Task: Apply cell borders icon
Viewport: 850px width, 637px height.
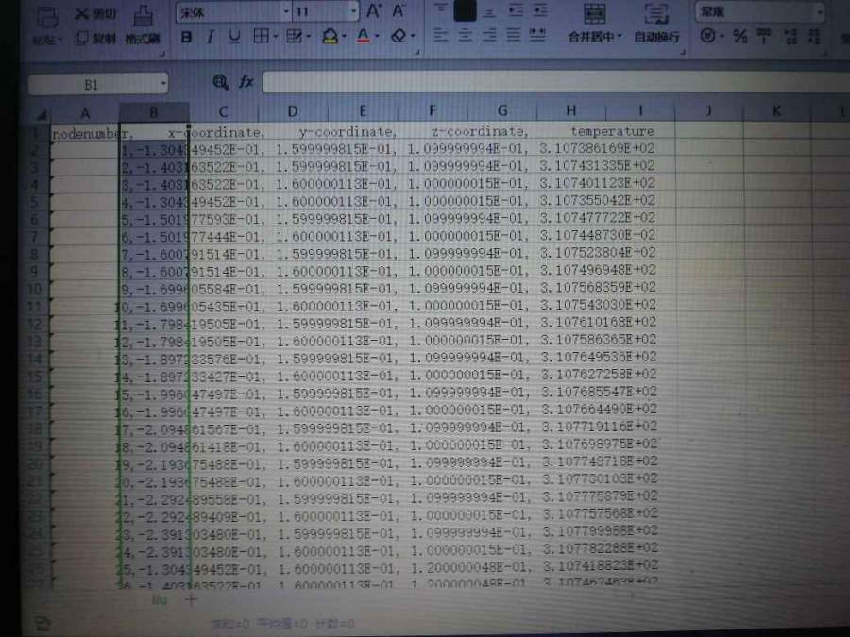Action: [x=262, y=37]
